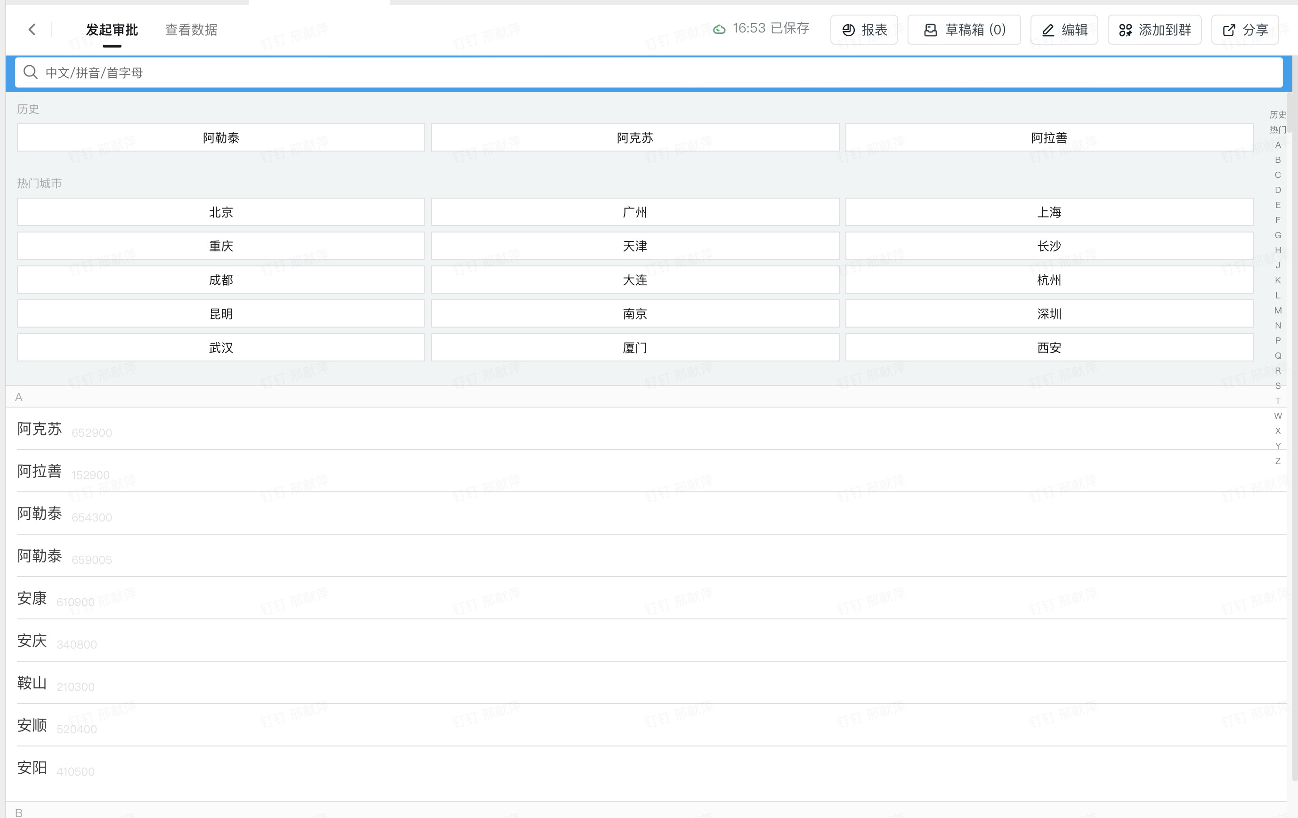Go back with the left arrow icon
The width and height of the screenshot is (1298, 818).
pyautogui.click(x=32, y=30)
